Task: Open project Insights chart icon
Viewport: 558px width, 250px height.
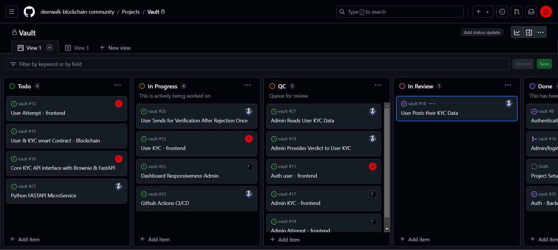Action: 517,32
